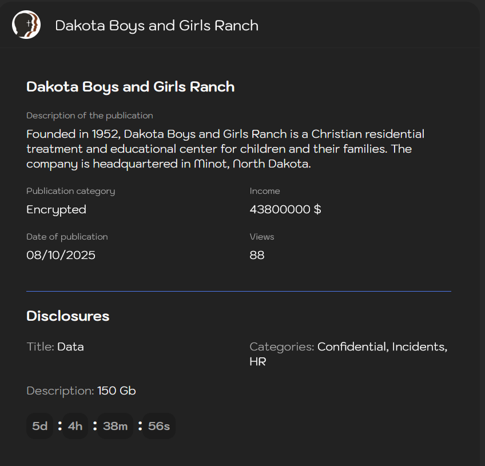
Task: Click the 'Title: Data' disclosure entry
Action: 55,346
